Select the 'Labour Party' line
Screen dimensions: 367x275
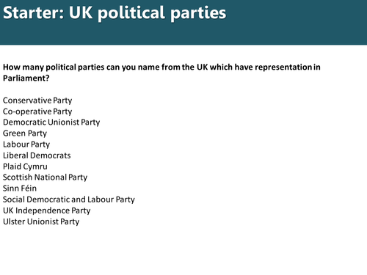tap(26, 144)
